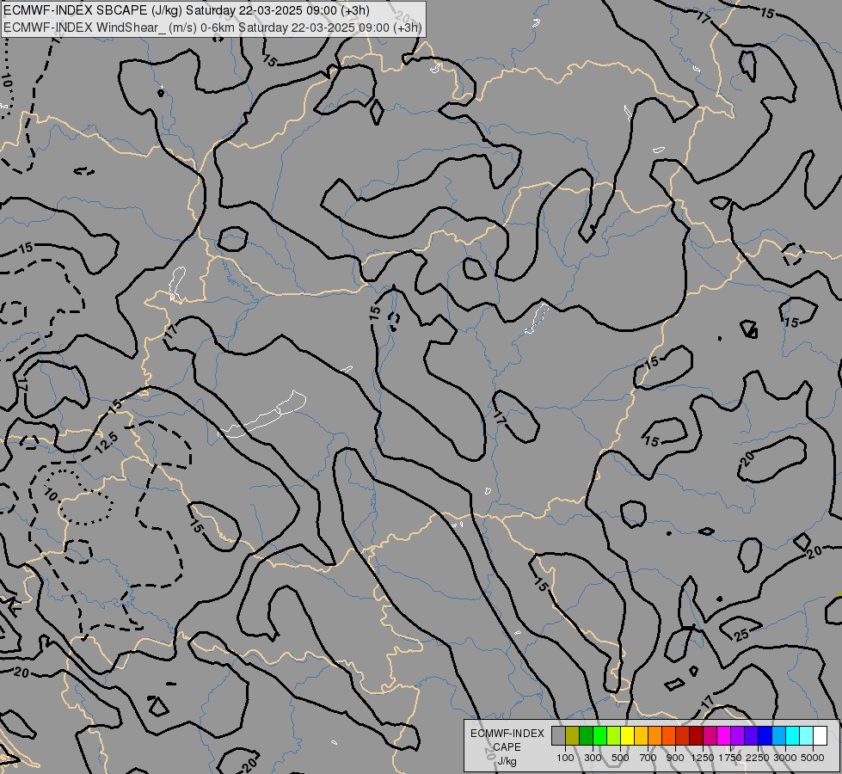Click the SBCAPE title line in header
The width and height of the screenshot is (842, 774).
point(187,10)
